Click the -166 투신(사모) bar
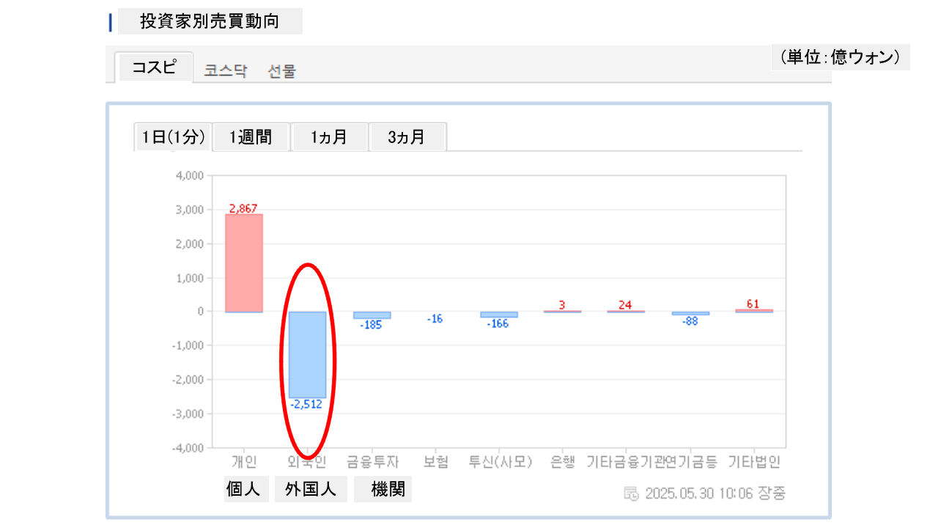This screenshot has height=528, width=938. (x=498, y=315)
